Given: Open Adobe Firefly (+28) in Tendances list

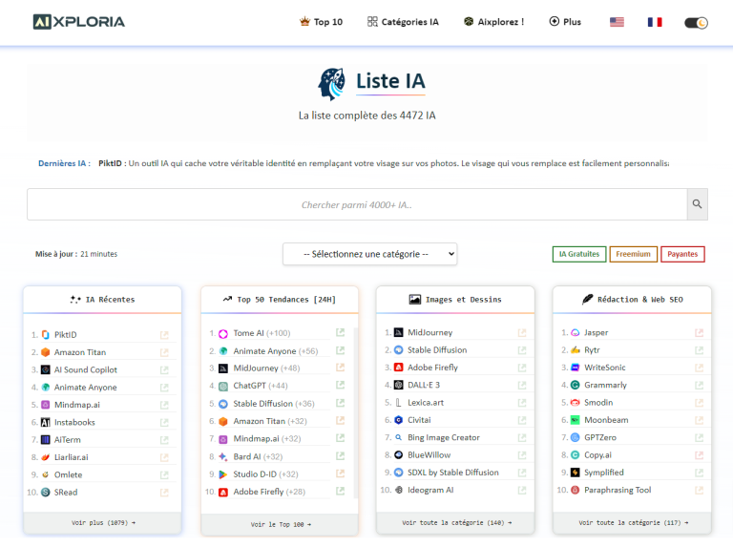Looking at the screenshot, I should tap(269, 492).
